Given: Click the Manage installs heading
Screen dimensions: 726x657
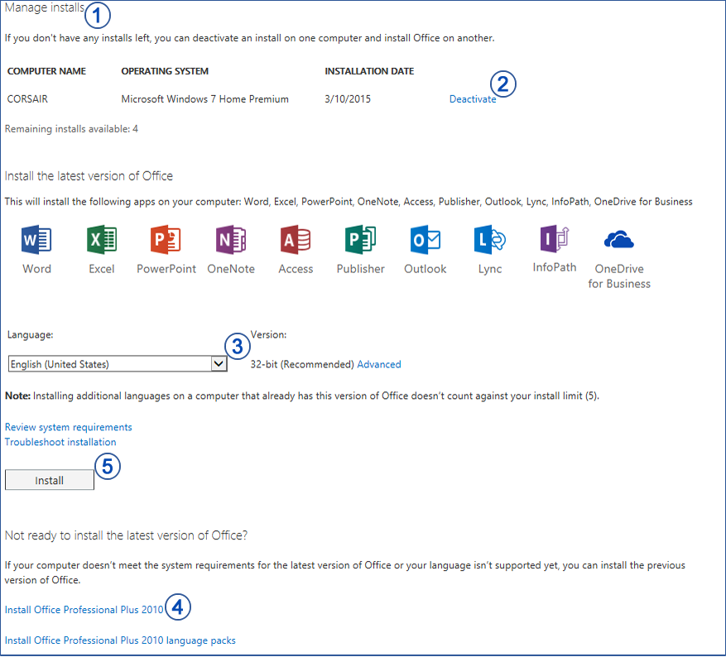Looking at the screenshot, I should pos(45,8).
